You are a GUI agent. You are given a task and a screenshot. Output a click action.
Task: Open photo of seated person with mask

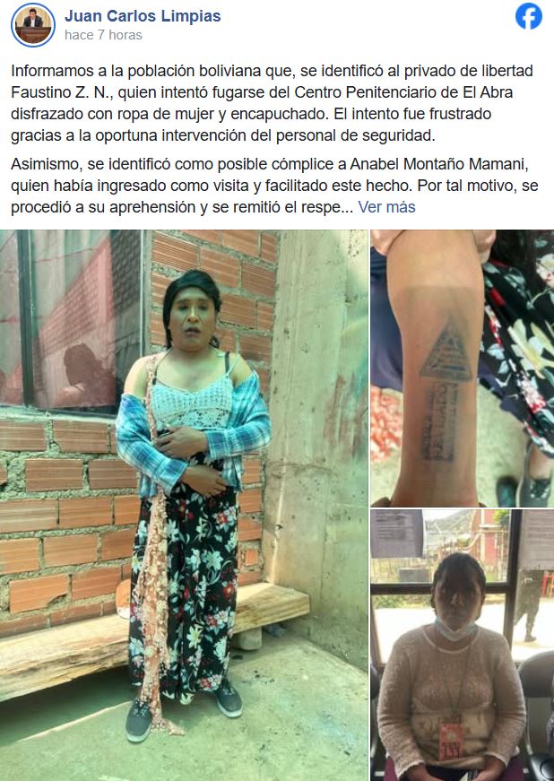(463, 645)
